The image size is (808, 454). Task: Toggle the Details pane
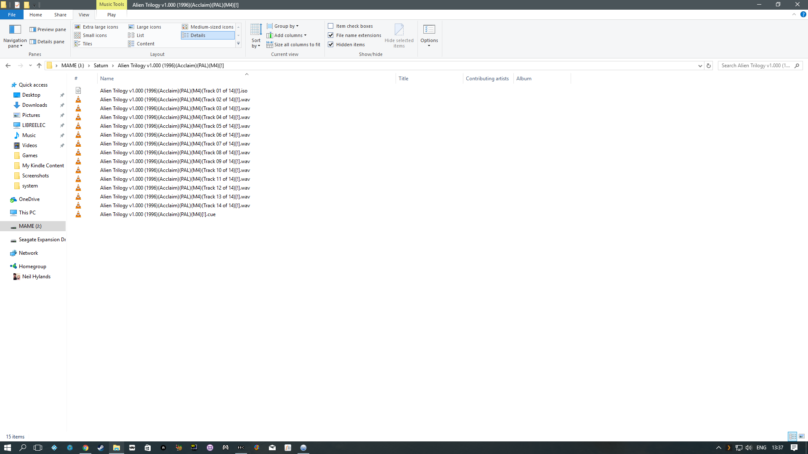(x=47, y=42)
